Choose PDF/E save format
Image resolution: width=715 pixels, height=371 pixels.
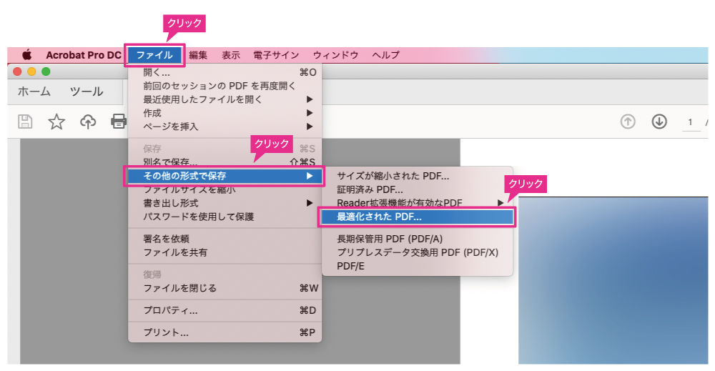pos(418,266)
